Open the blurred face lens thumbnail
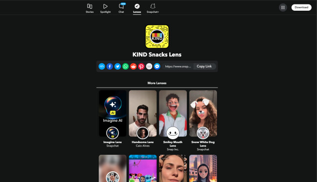 click(113, 168)
